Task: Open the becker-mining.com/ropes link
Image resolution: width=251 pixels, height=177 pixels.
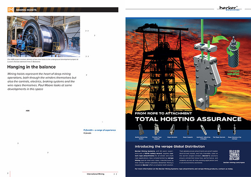Action: pyautogui.click(x=234, y=163)
